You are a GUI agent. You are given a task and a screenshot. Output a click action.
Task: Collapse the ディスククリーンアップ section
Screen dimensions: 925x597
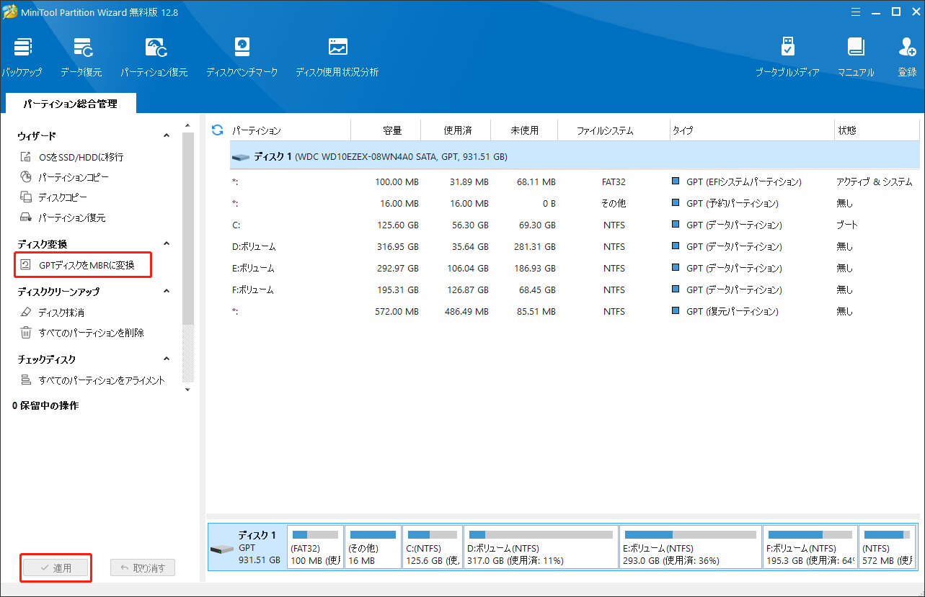coord(167,292)
